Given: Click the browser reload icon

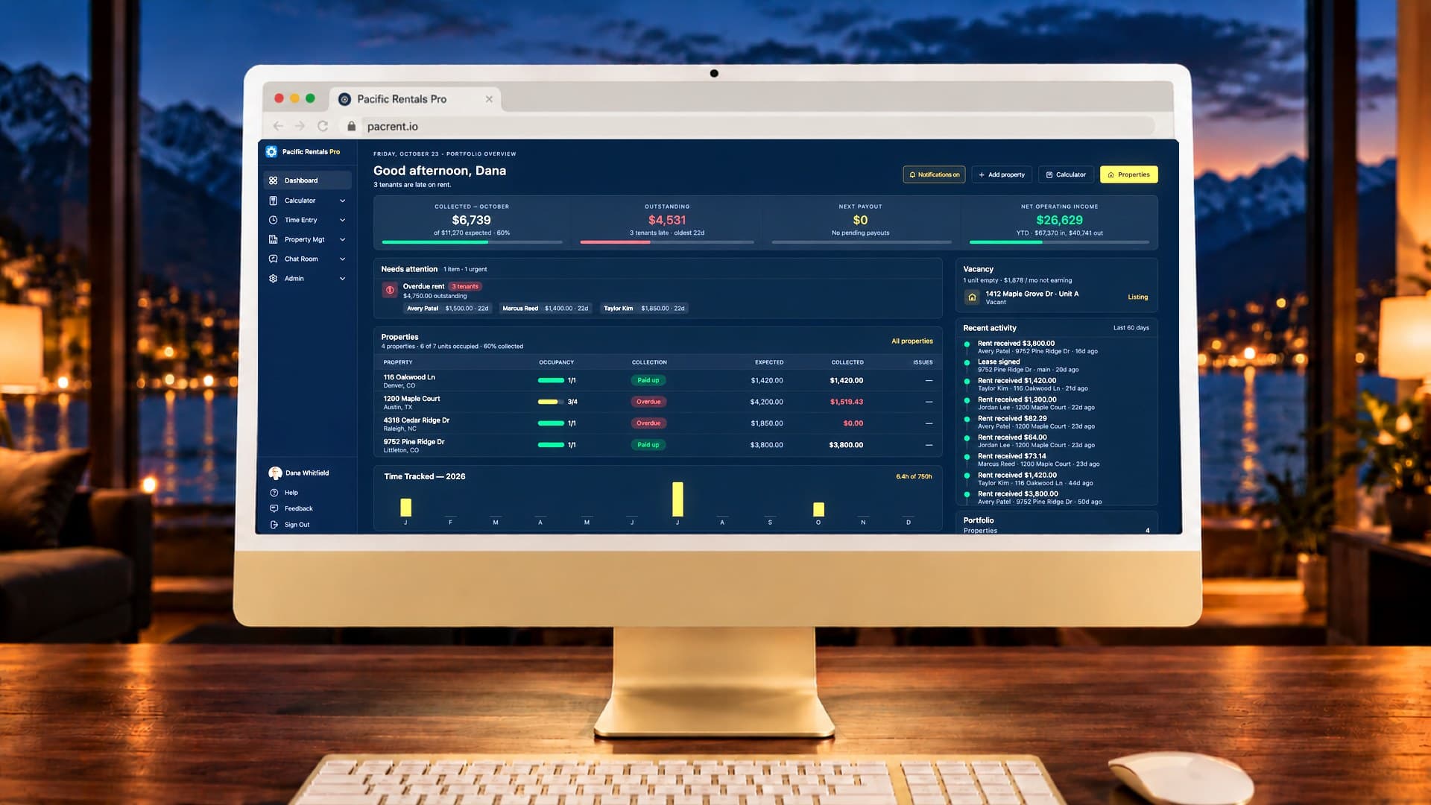Looking at the screenshot, I should coord(323,126).
